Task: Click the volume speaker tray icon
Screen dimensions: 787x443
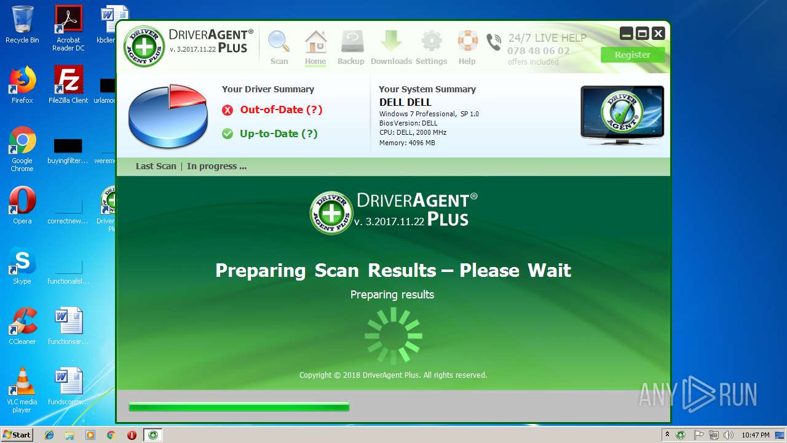Action: [x=729, y=435]
